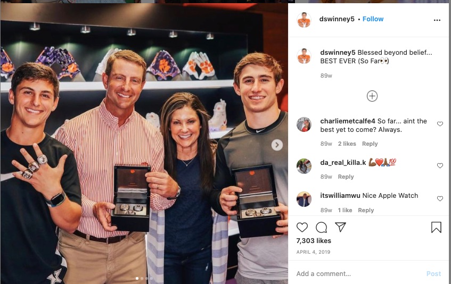View the 7,303 likes list

[314, 240]
